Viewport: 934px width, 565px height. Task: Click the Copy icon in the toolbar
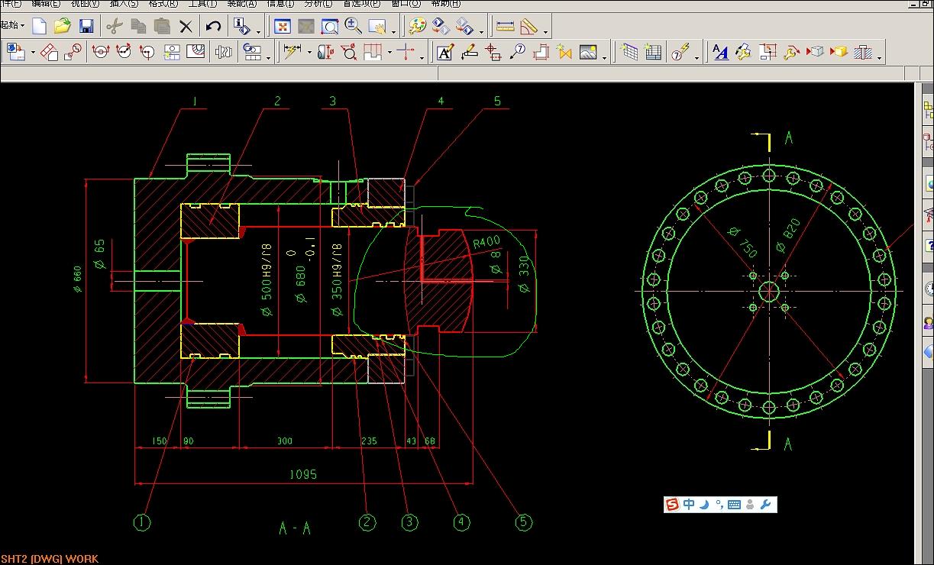pyautogui.click(x=138, y=26)
